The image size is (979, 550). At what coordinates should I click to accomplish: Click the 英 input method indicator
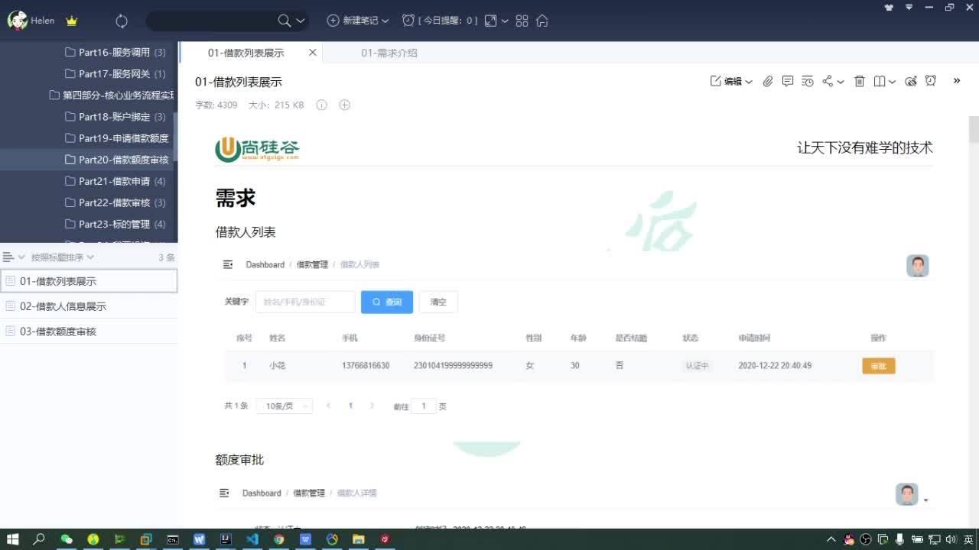(x=968, y=539)
